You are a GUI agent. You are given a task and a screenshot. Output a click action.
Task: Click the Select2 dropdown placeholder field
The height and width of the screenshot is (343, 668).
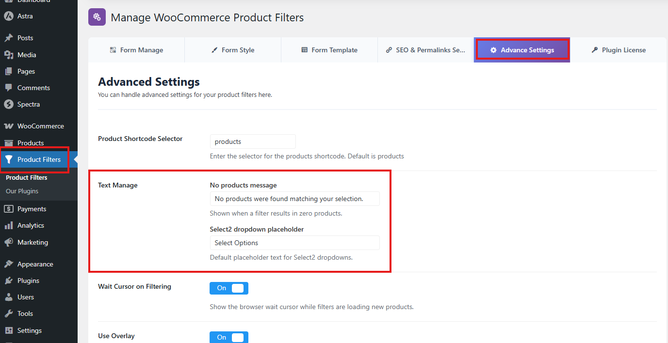click(295, 243)
